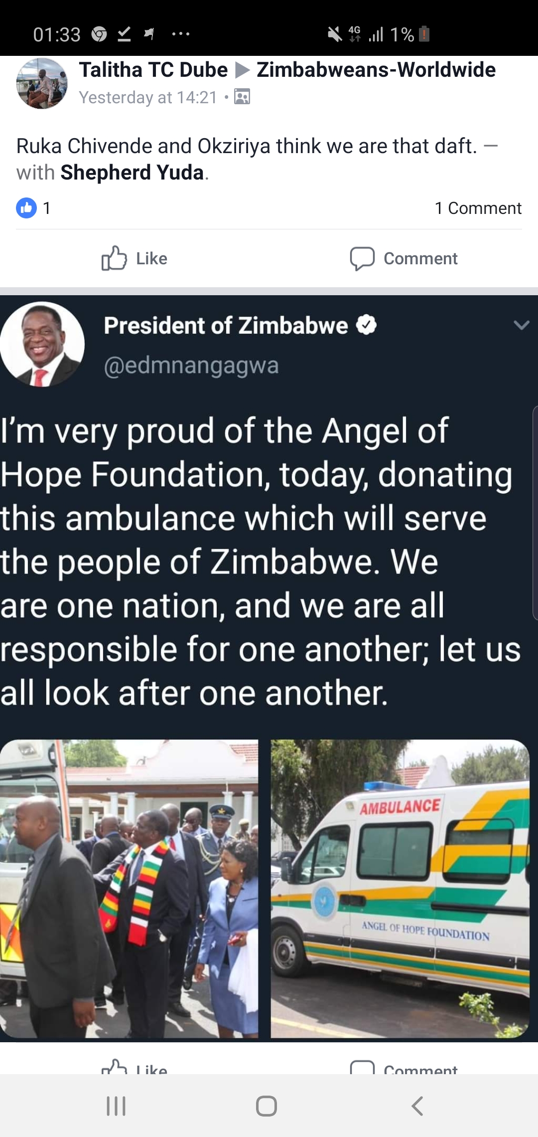The width and height of the screenshot is (538, 1137).
Task: Tap the Like button label
Action: (x=151, y=258)
